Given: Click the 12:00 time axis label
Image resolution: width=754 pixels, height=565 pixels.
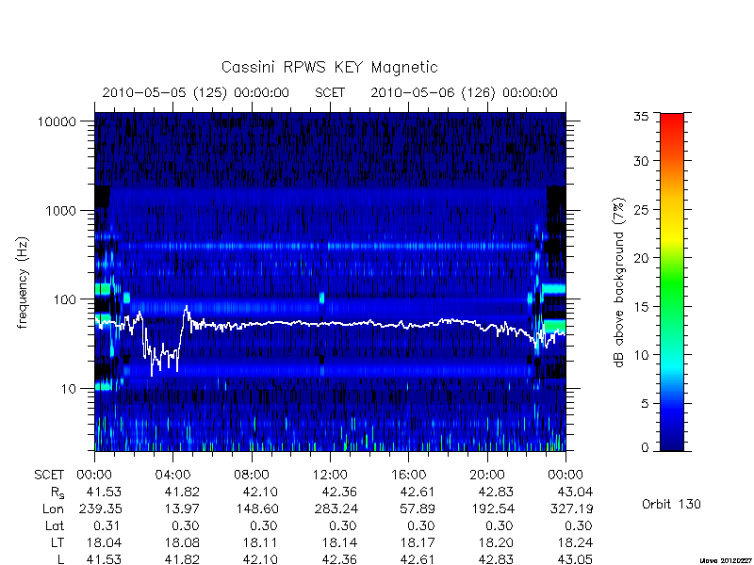Looking at the screenshot, I should 330,476.
